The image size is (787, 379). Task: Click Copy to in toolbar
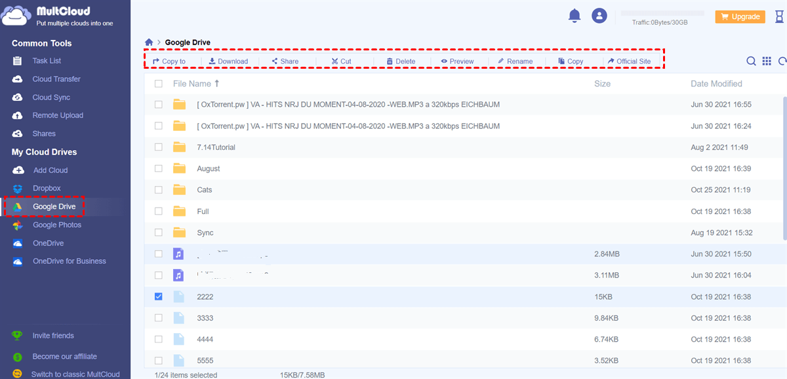169,62
